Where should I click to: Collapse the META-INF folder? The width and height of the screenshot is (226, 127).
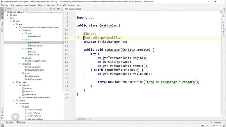click(x=17, y=85)
